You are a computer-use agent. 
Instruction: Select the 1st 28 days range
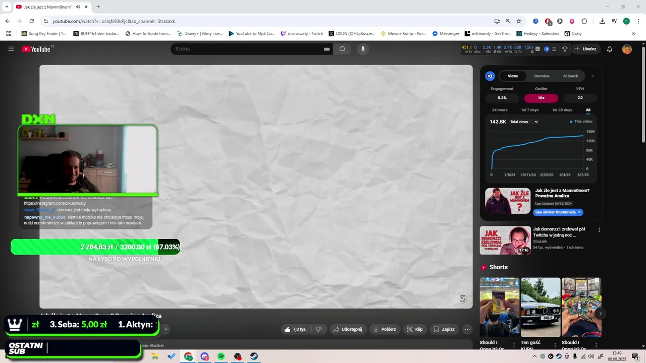pyautogui.click(x=562, y=110)
